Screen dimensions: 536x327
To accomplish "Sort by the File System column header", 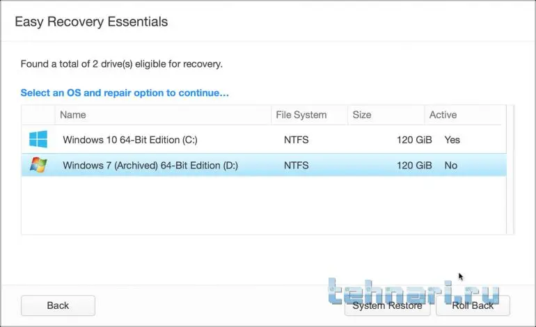I will coord(301,115).
